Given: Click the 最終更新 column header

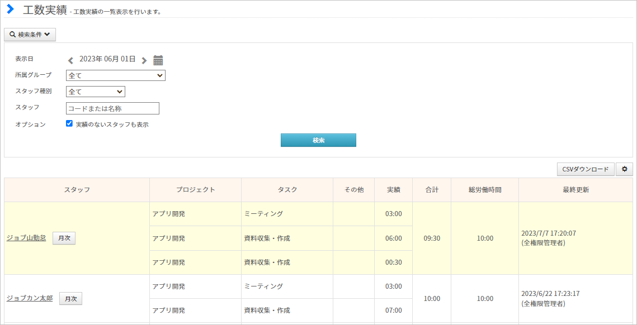Looking at the screenshot, I should [x=575, y=190].
